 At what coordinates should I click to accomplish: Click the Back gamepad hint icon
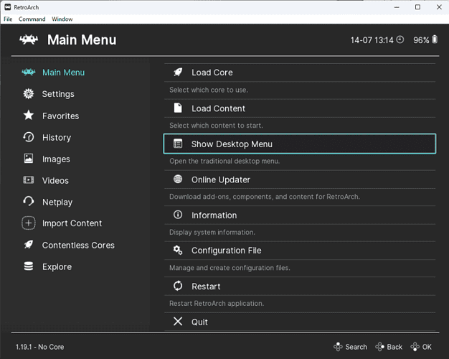pos(379,347)
